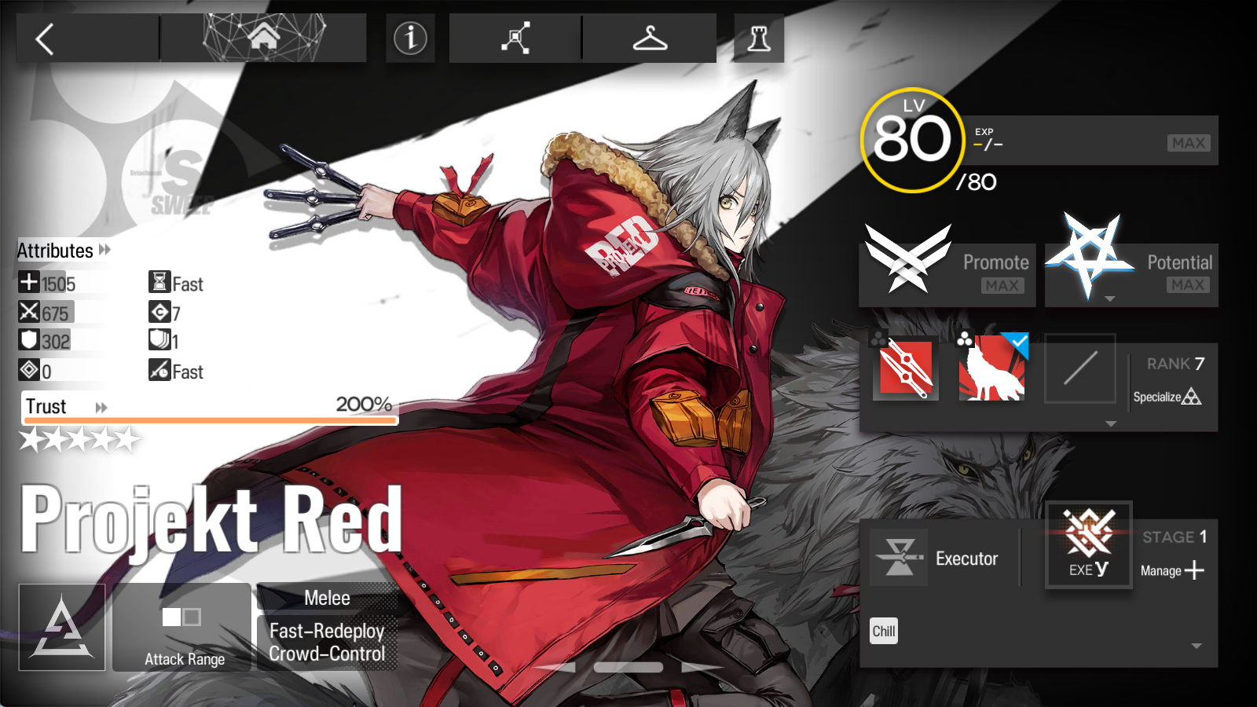This screenshot has width=1257, height=707.
Task: Tap the defense value 302
Action: (56, 342)
